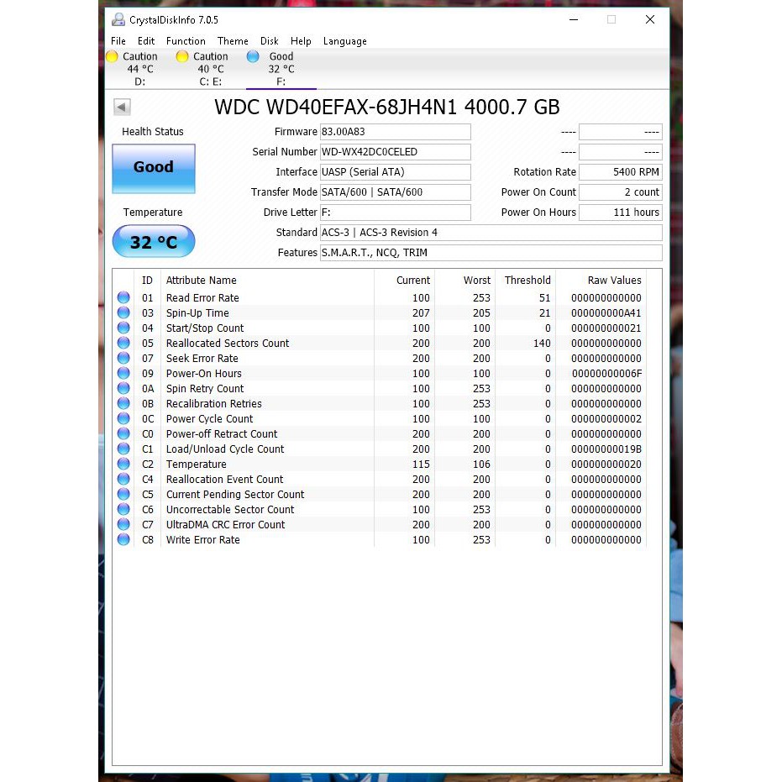
Task: Open the Disk menu
Action: click(x=270, y=40)
